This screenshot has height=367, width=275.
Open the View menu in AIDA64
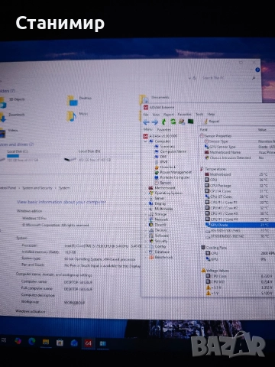click(x=156, y=115)
